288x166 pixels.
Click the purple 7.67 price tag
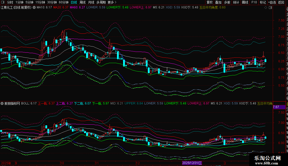pos(279,107)
